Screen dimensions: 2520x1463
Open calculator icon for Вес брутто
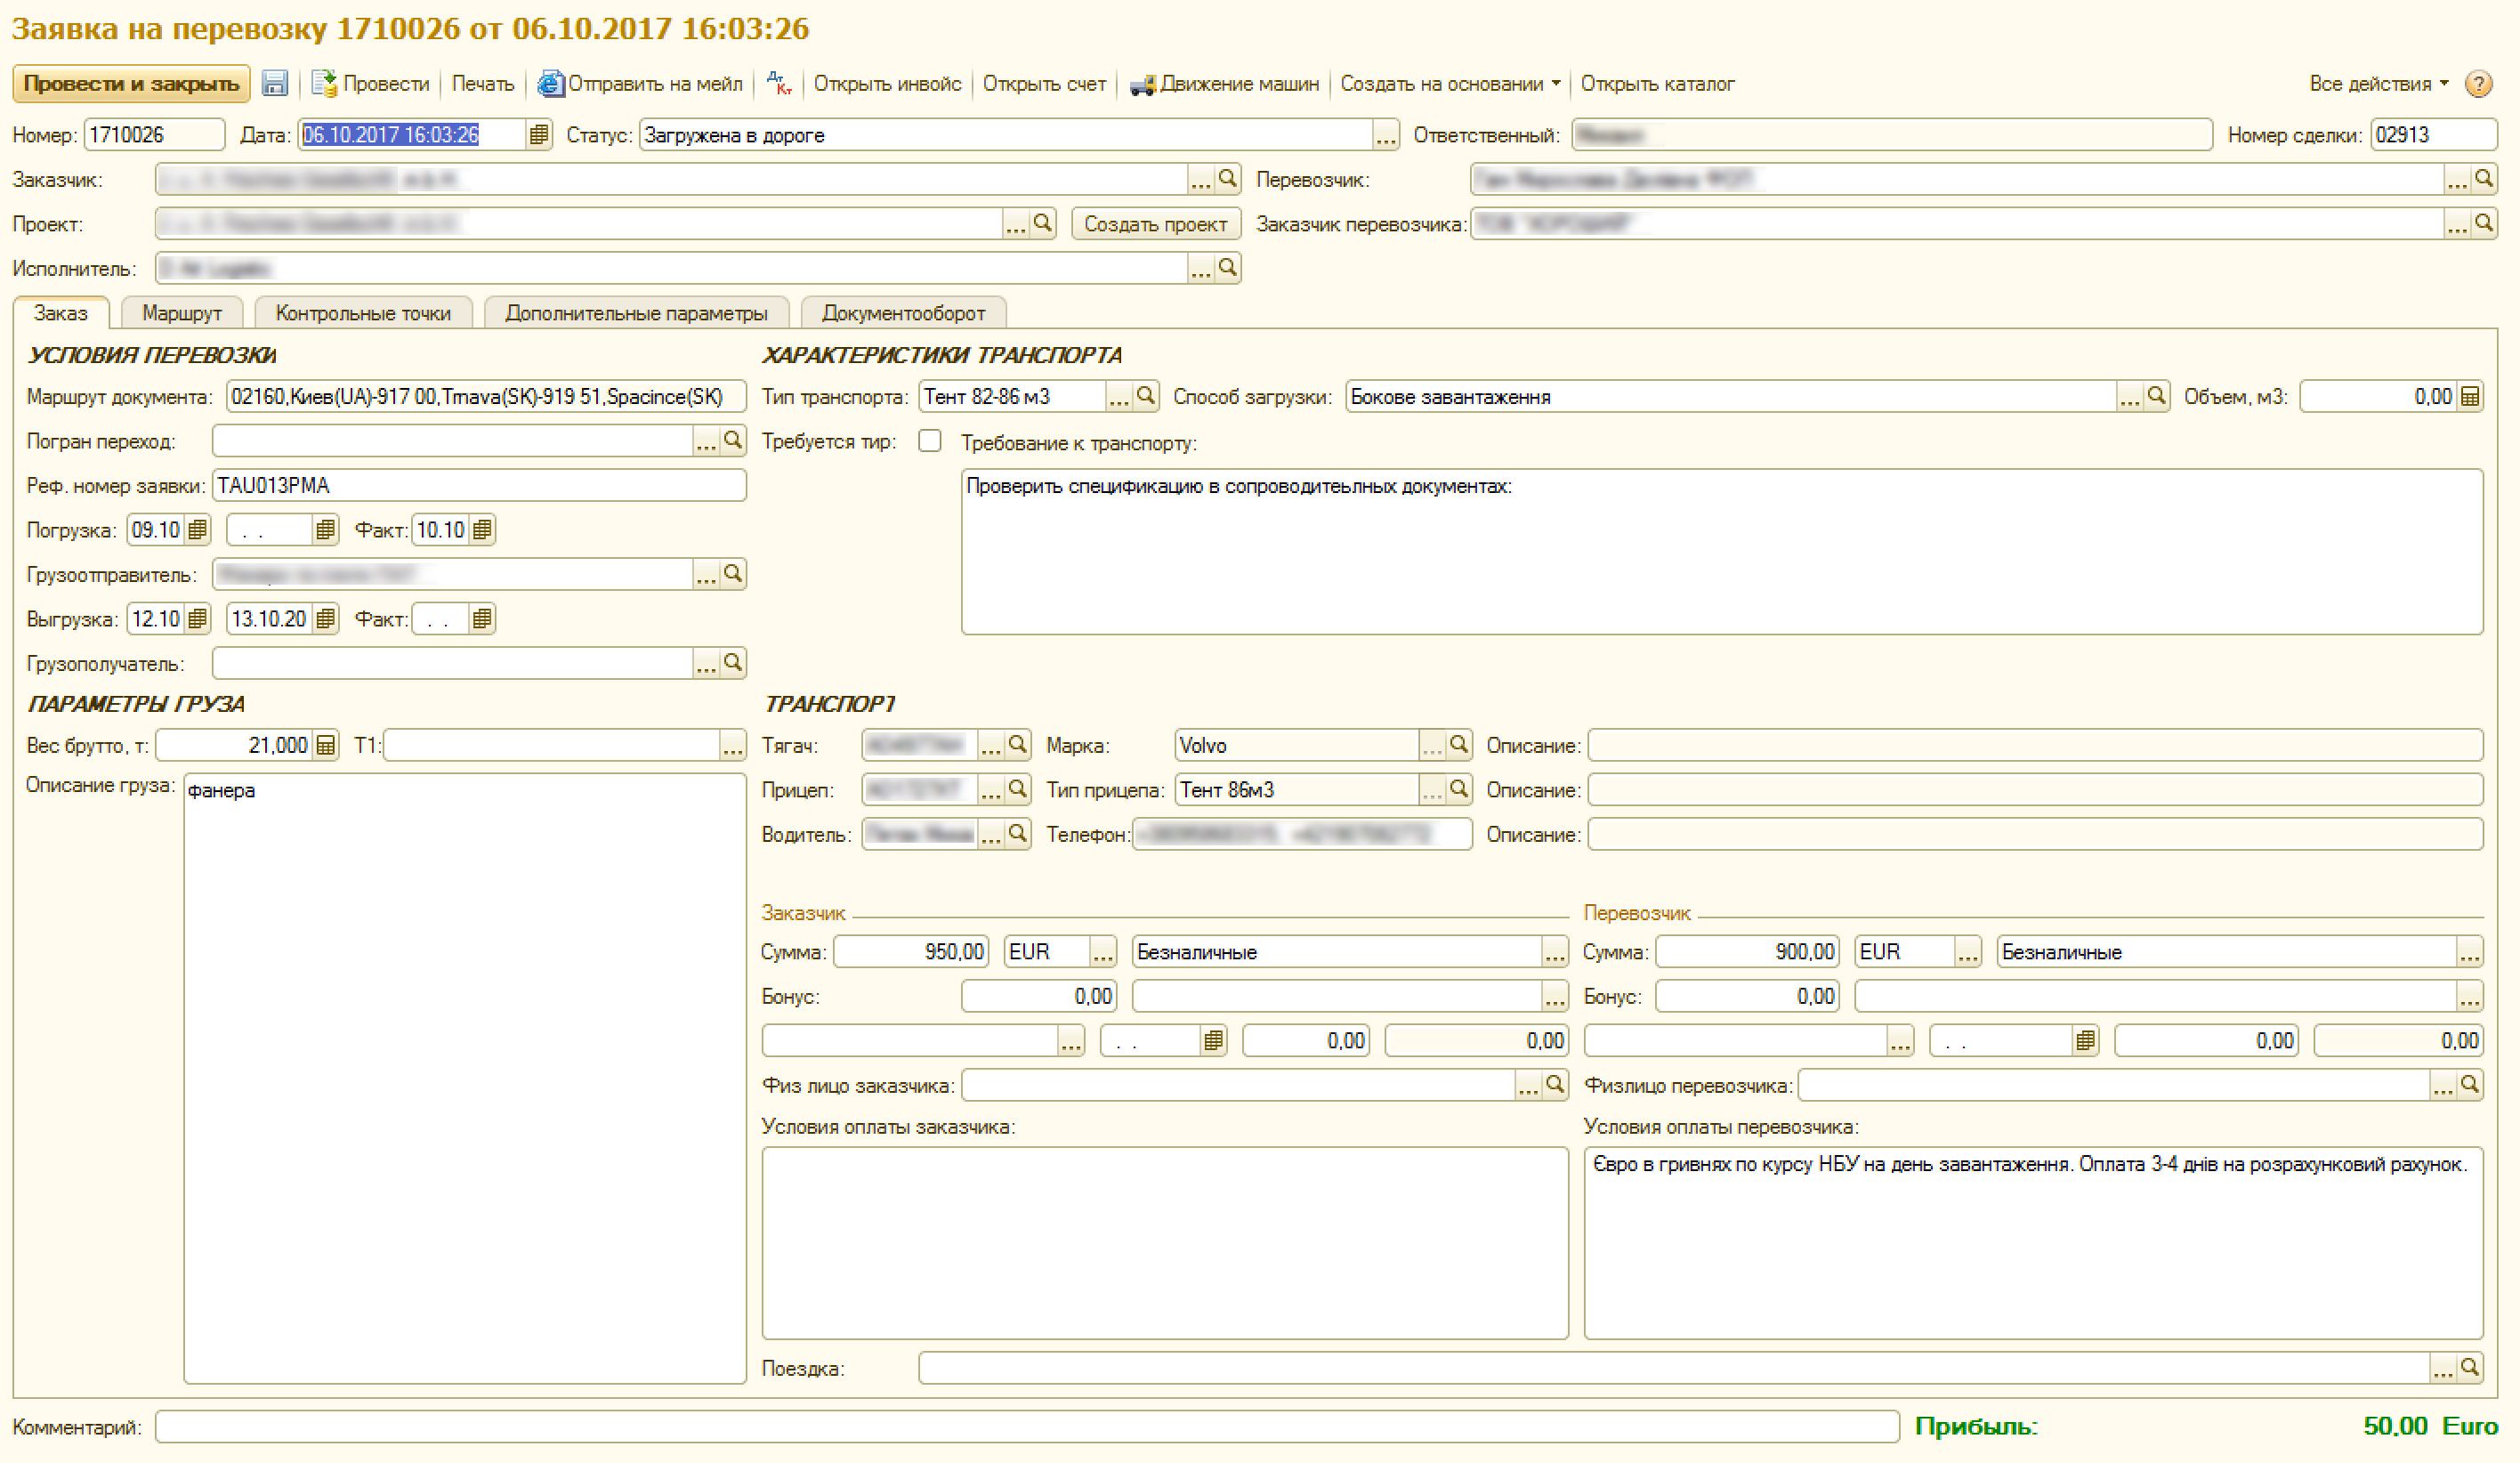(x=326, y=745)
